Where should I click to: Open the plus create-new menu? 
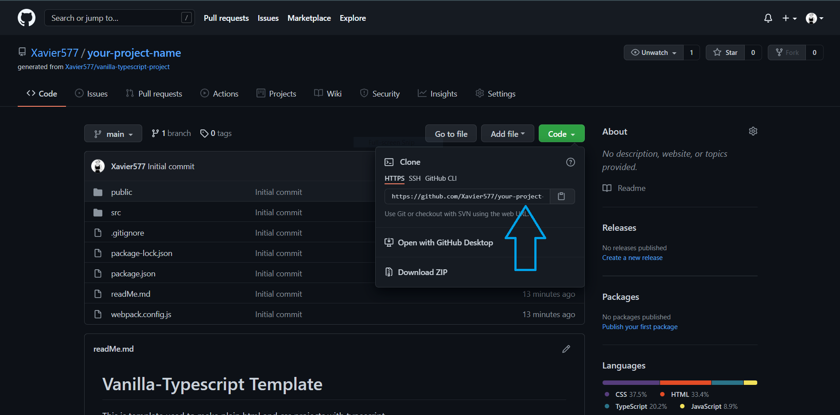coord(789,18)
